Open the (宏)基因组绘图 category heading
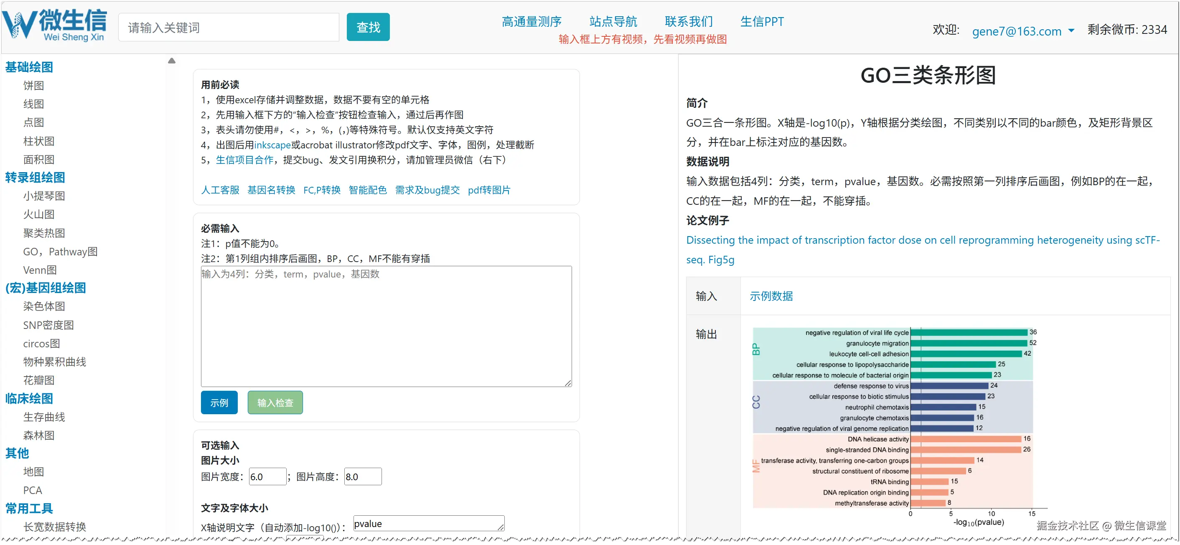The height and width of the screenshot is (545, 1180). [x=46, y=288]
